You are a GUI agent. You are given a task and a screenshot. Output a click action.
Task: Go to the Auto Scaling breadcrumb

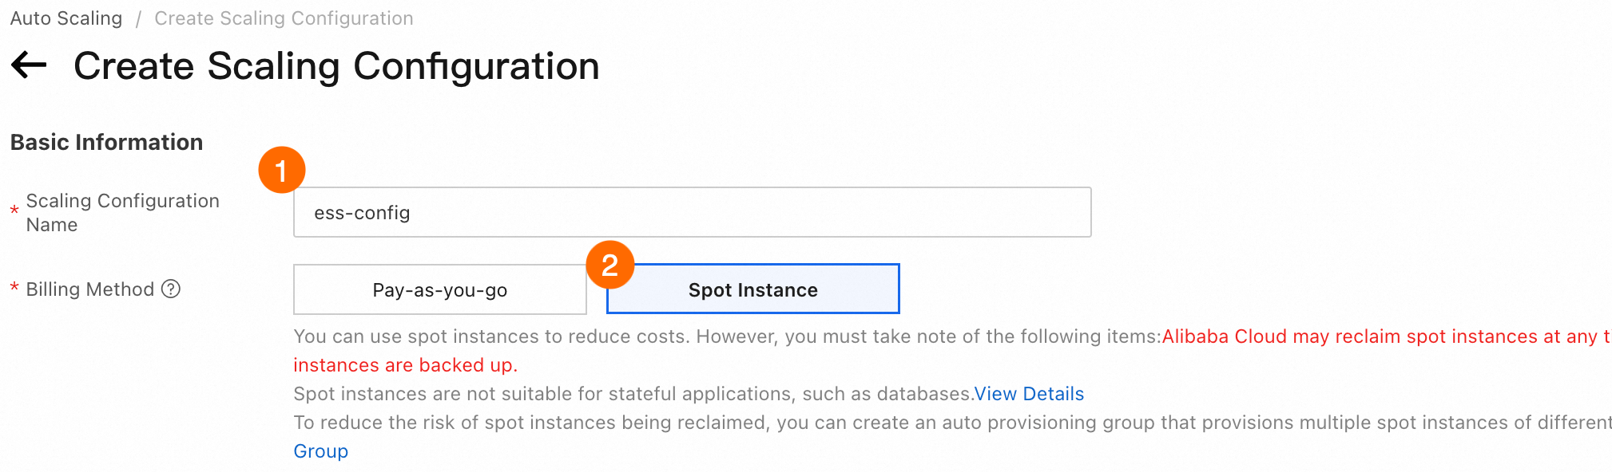[x=66, y=18]
